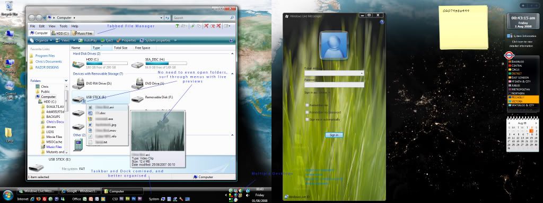Collapse the Folders pane chevron
The image size is (543, 203).
point(66,80)
